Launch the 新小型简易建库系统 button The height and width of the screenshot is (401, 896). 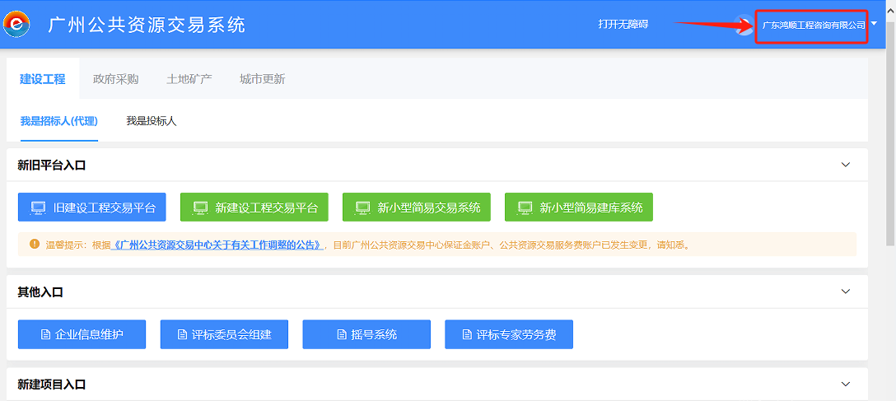(579, 207)
